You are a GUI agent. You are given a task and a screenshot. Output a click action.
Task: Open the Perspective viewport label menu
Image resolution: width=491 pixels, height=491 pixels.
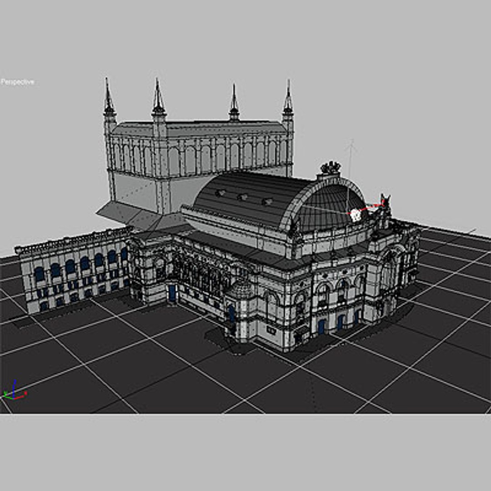pyautogui.click(x=17, y=82)
